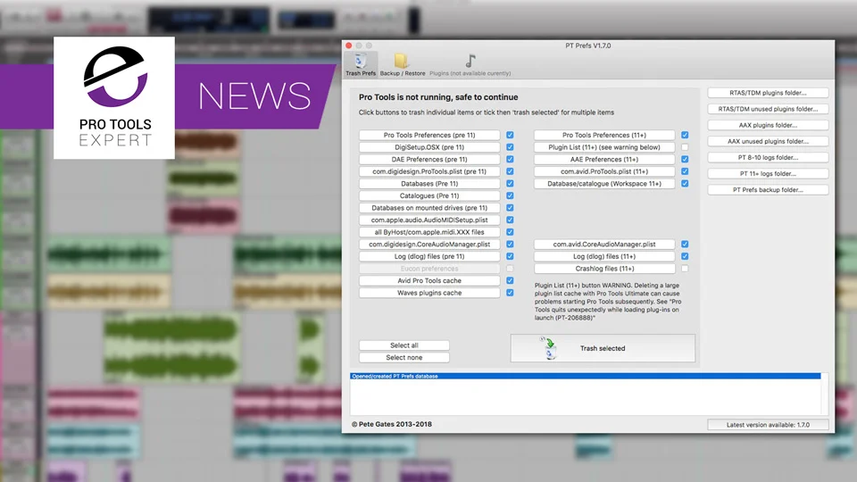Click Avid Pro Tools cache button
The width and height of the screenshot is (857, 482).
tap(429, 280)
